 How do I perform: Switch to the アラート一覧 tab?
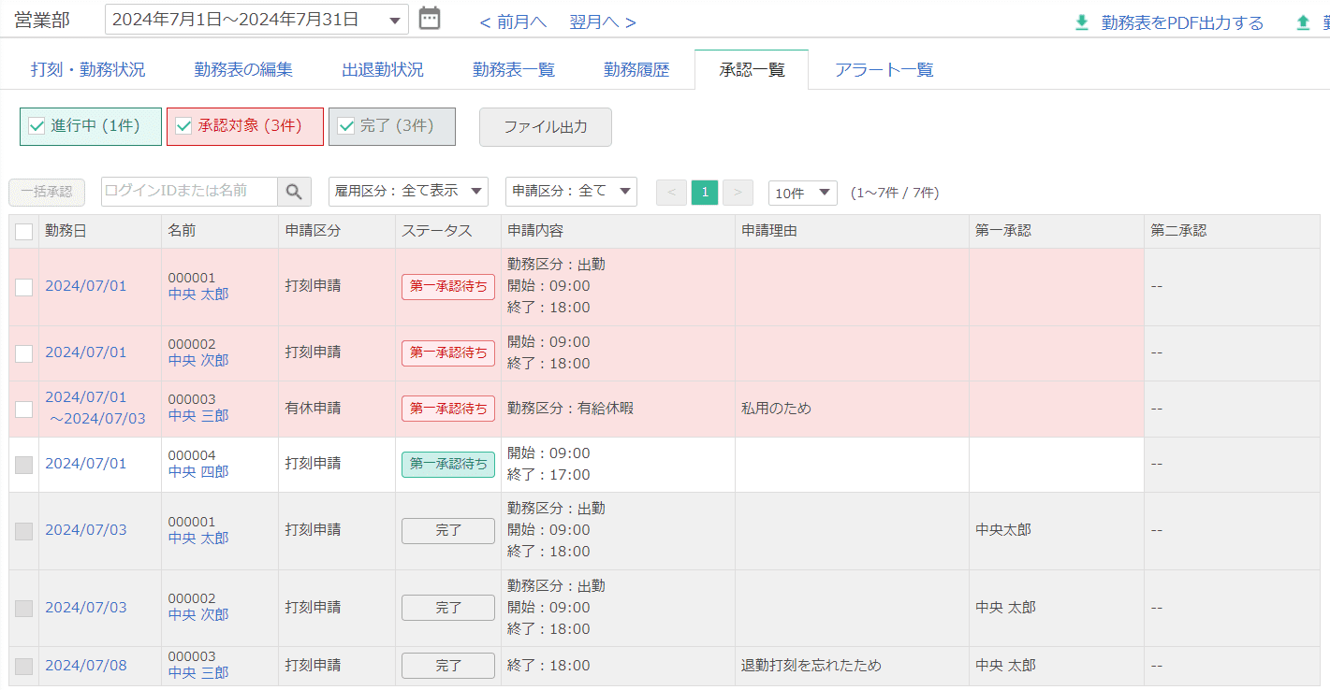[884, 70]
